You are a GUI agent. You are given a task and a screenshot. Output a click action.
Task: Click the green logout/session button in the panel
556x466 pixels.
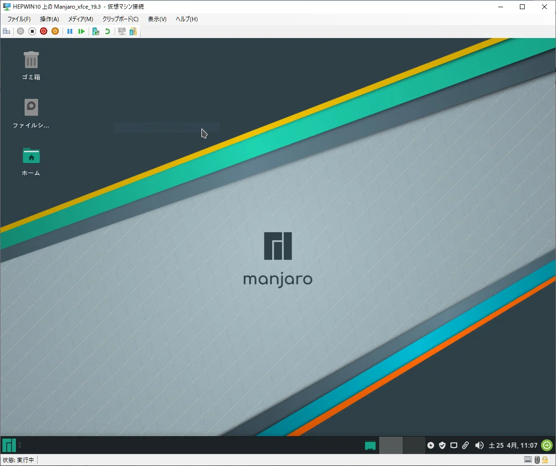547,445
